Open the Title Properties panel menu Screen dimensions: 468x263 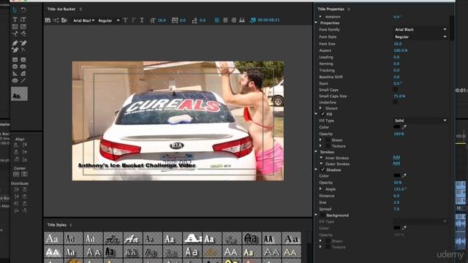pyautogui.click(x=349, y=9)
